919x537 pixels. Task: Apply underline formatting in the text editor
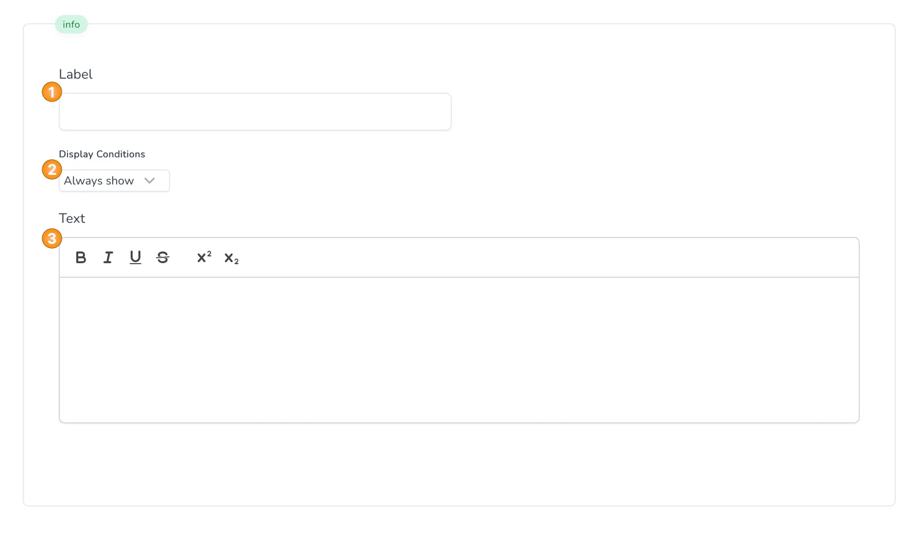click(135, 258)
